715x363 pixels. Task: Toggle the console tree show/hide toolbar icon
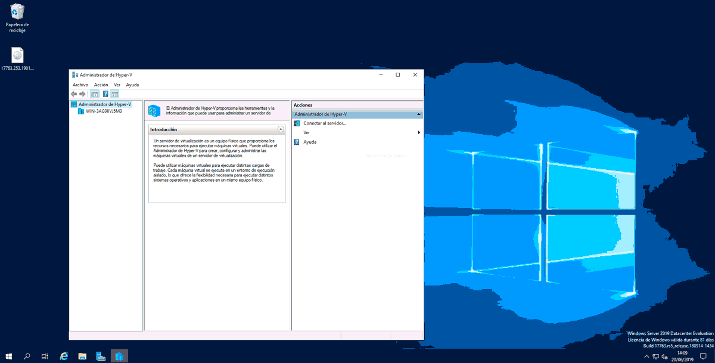click(x=94, y=94)
